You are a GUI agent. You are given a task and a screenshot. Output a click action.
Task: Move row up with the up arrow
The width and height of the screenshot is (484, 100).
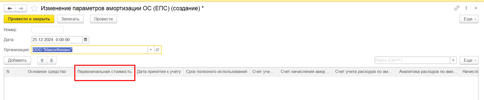(42, 60)
